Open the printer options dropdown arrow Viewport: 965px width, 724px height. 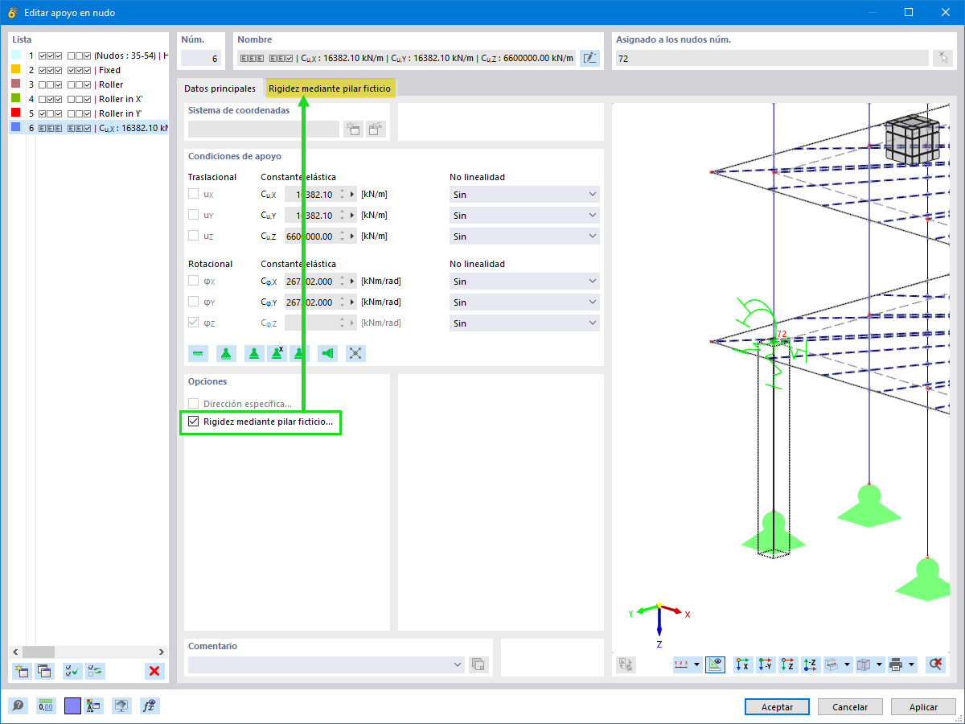point(912,664)
